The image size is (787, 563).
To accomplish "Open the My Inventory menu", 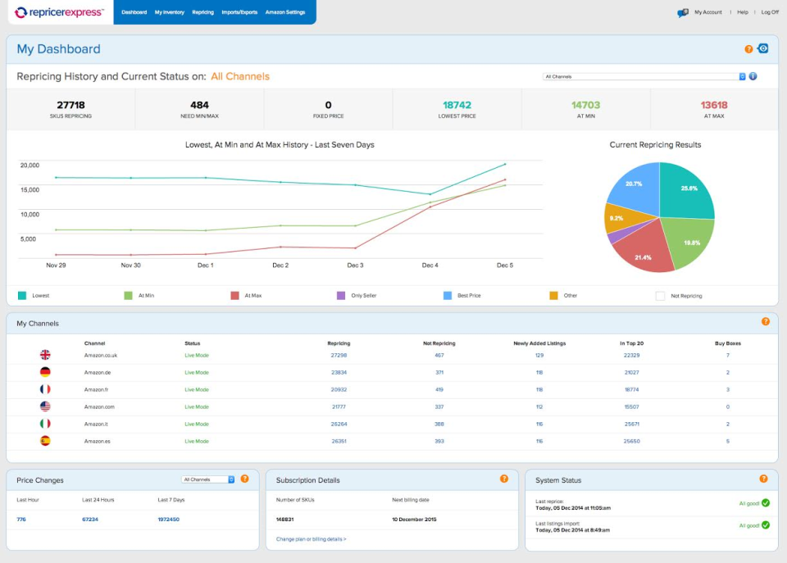I will click(x=170, y=12).
